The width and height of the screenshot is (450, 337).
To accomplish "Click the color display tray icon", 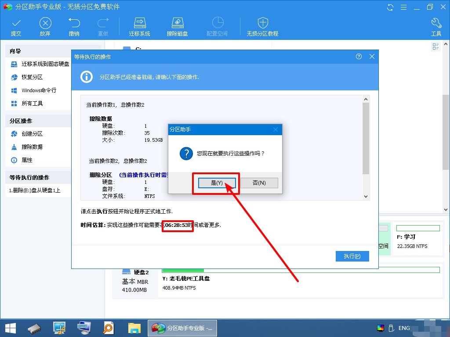I will (x=381, y=328).
